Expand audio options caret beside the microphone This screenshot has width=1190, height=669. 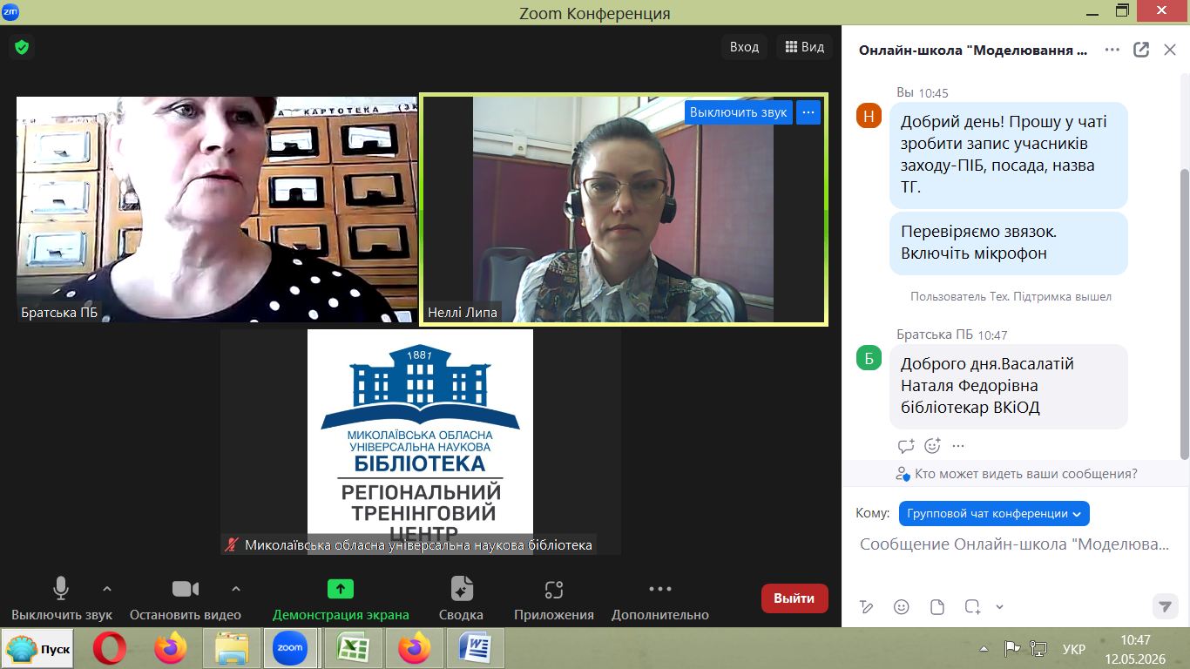[107, 589]
